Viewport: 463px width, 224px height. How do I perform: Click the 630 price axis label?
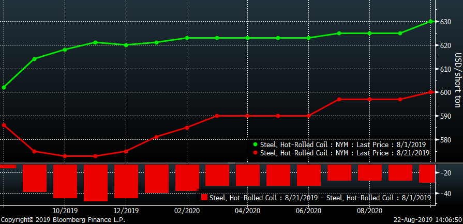coord(447,22)
